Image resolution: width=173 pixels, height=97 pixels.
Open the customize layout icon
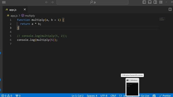coord(161,2)
